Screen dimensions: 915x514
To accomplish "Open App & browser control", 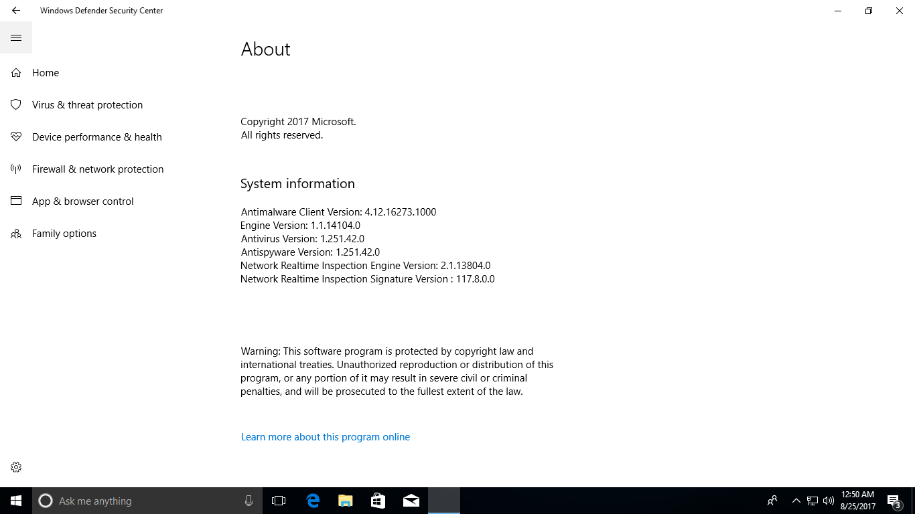I will 83,201.
